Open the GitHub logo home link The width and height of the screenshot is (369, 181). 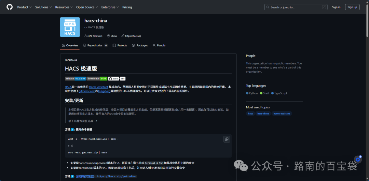10,7
